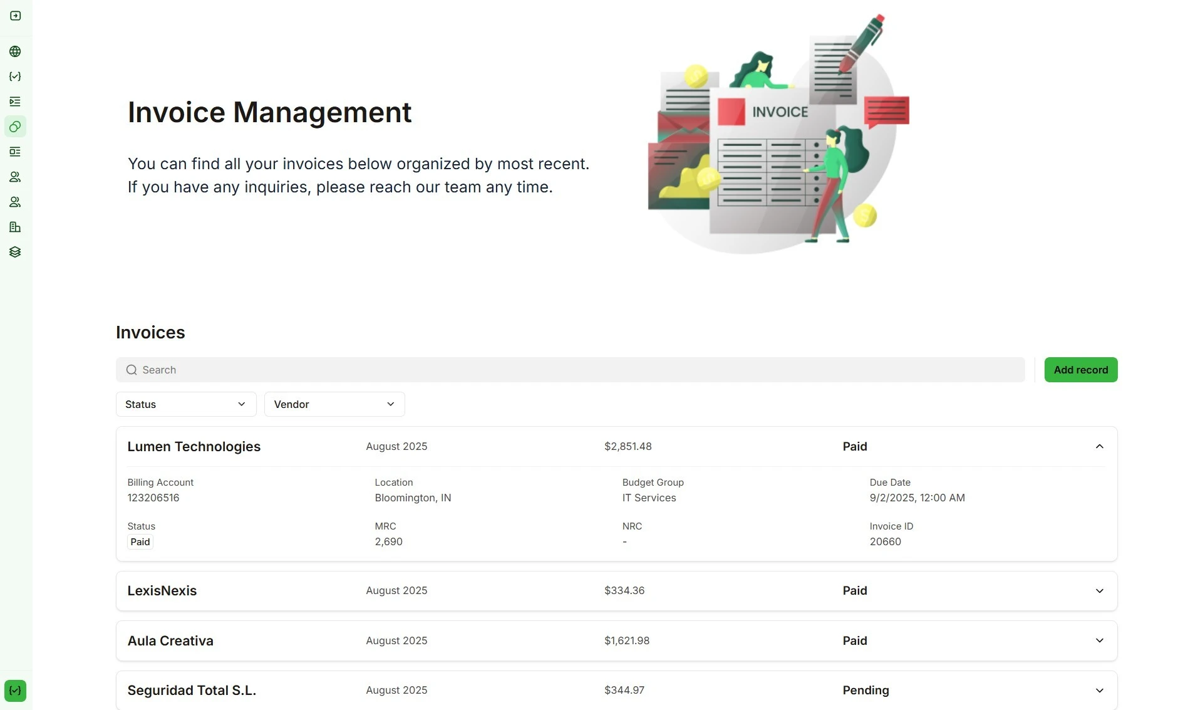Image resolution: width=1183 pixels, height=710 pixels.
Task: Expand the sidebar with the arrow icon
Action: 16,16
